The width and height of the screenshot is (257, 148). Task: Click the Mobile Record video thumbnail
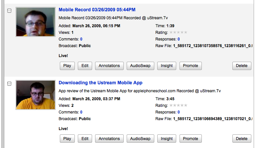35,22
